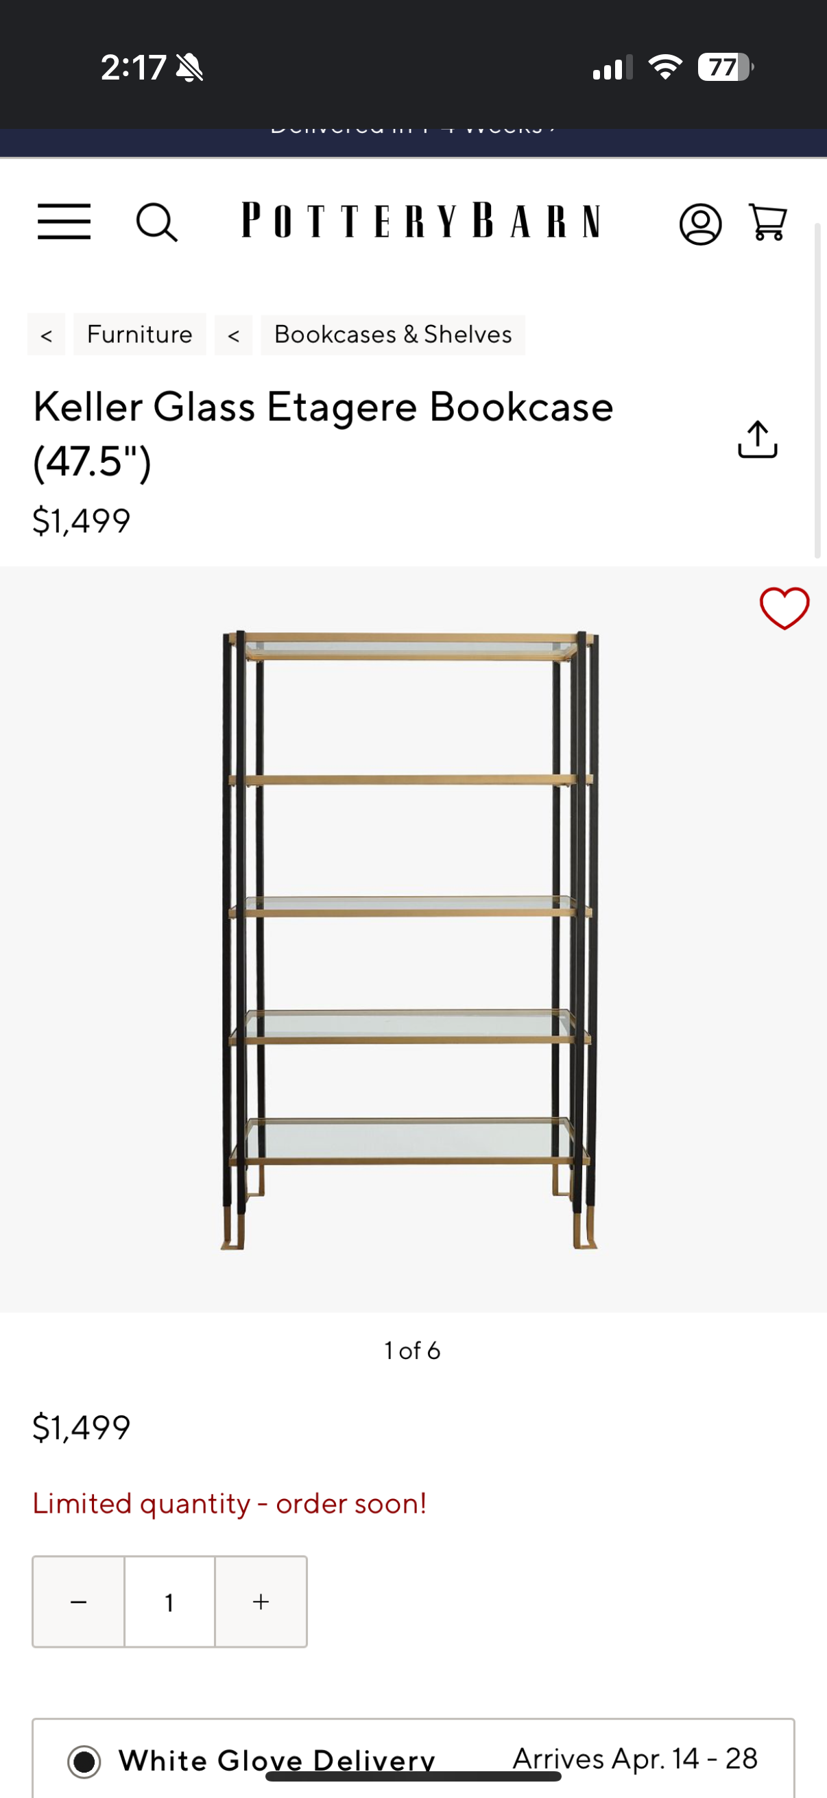Open the hamburger navigation menu
827x1798 pixels.
point(64,222)
